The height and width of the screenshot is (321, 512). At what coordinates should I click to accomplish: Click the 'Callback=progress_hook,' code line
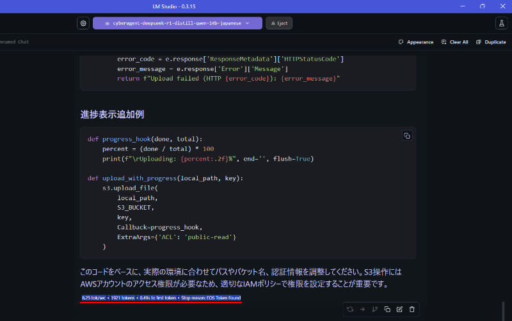[159, 227]
